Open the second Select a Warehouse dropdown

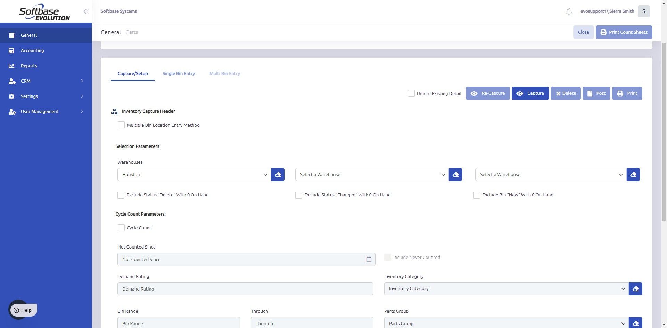(372, 175)
